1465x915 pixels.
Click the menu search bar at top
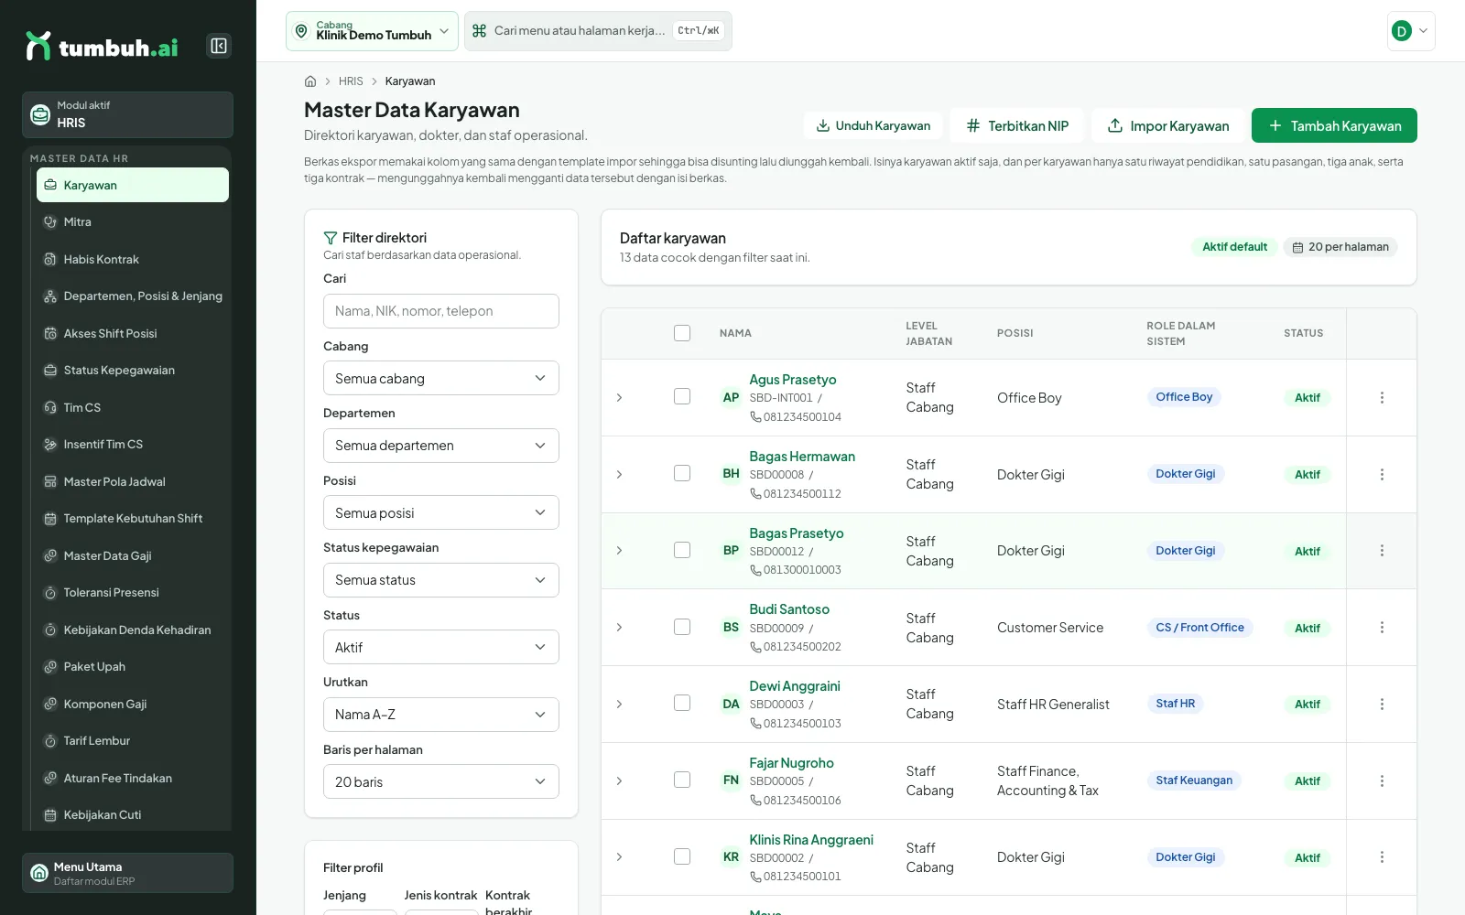click(598, 31)
